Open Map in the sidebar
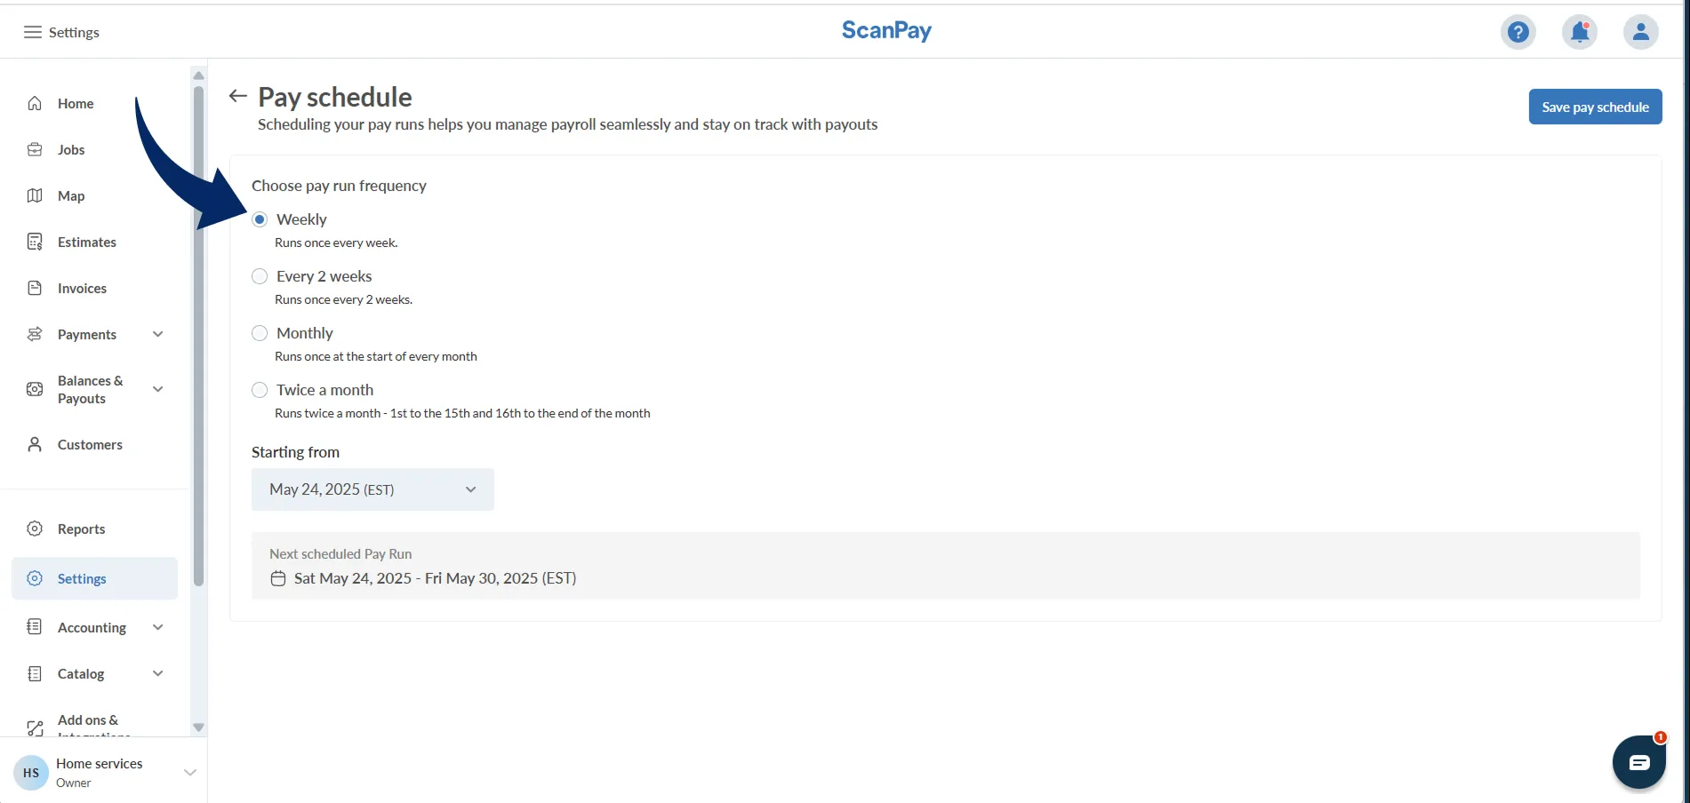The height and width of the screenshot is (803, 1690). pyautogui.click(x=71, y=195)
